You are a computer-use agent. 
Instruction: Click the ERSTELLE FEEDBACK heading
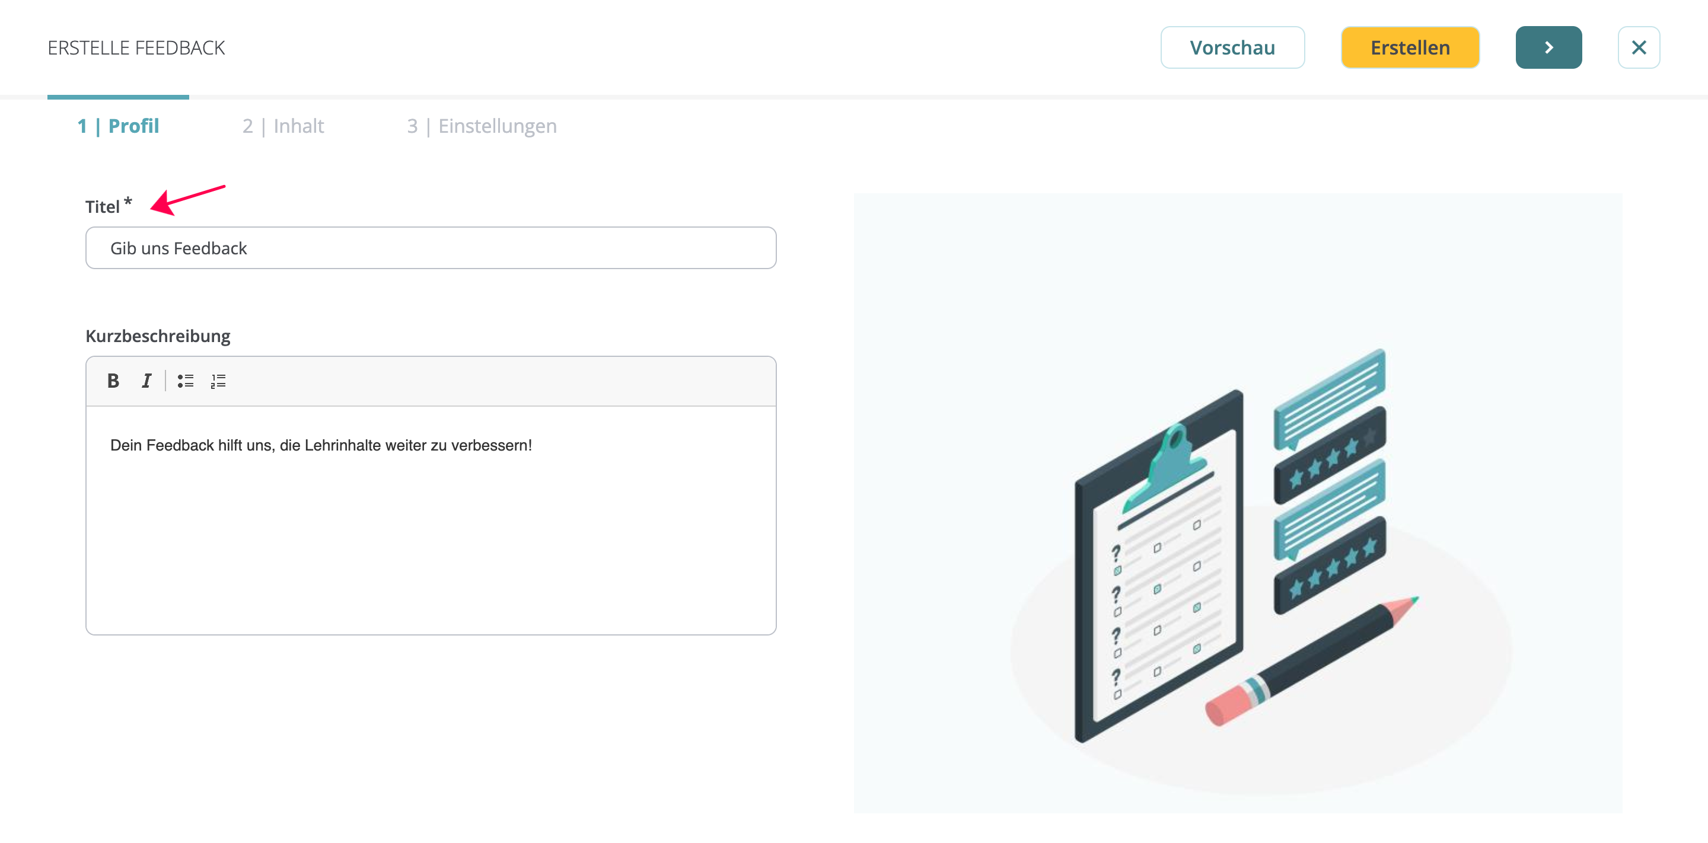coord(136,47)
